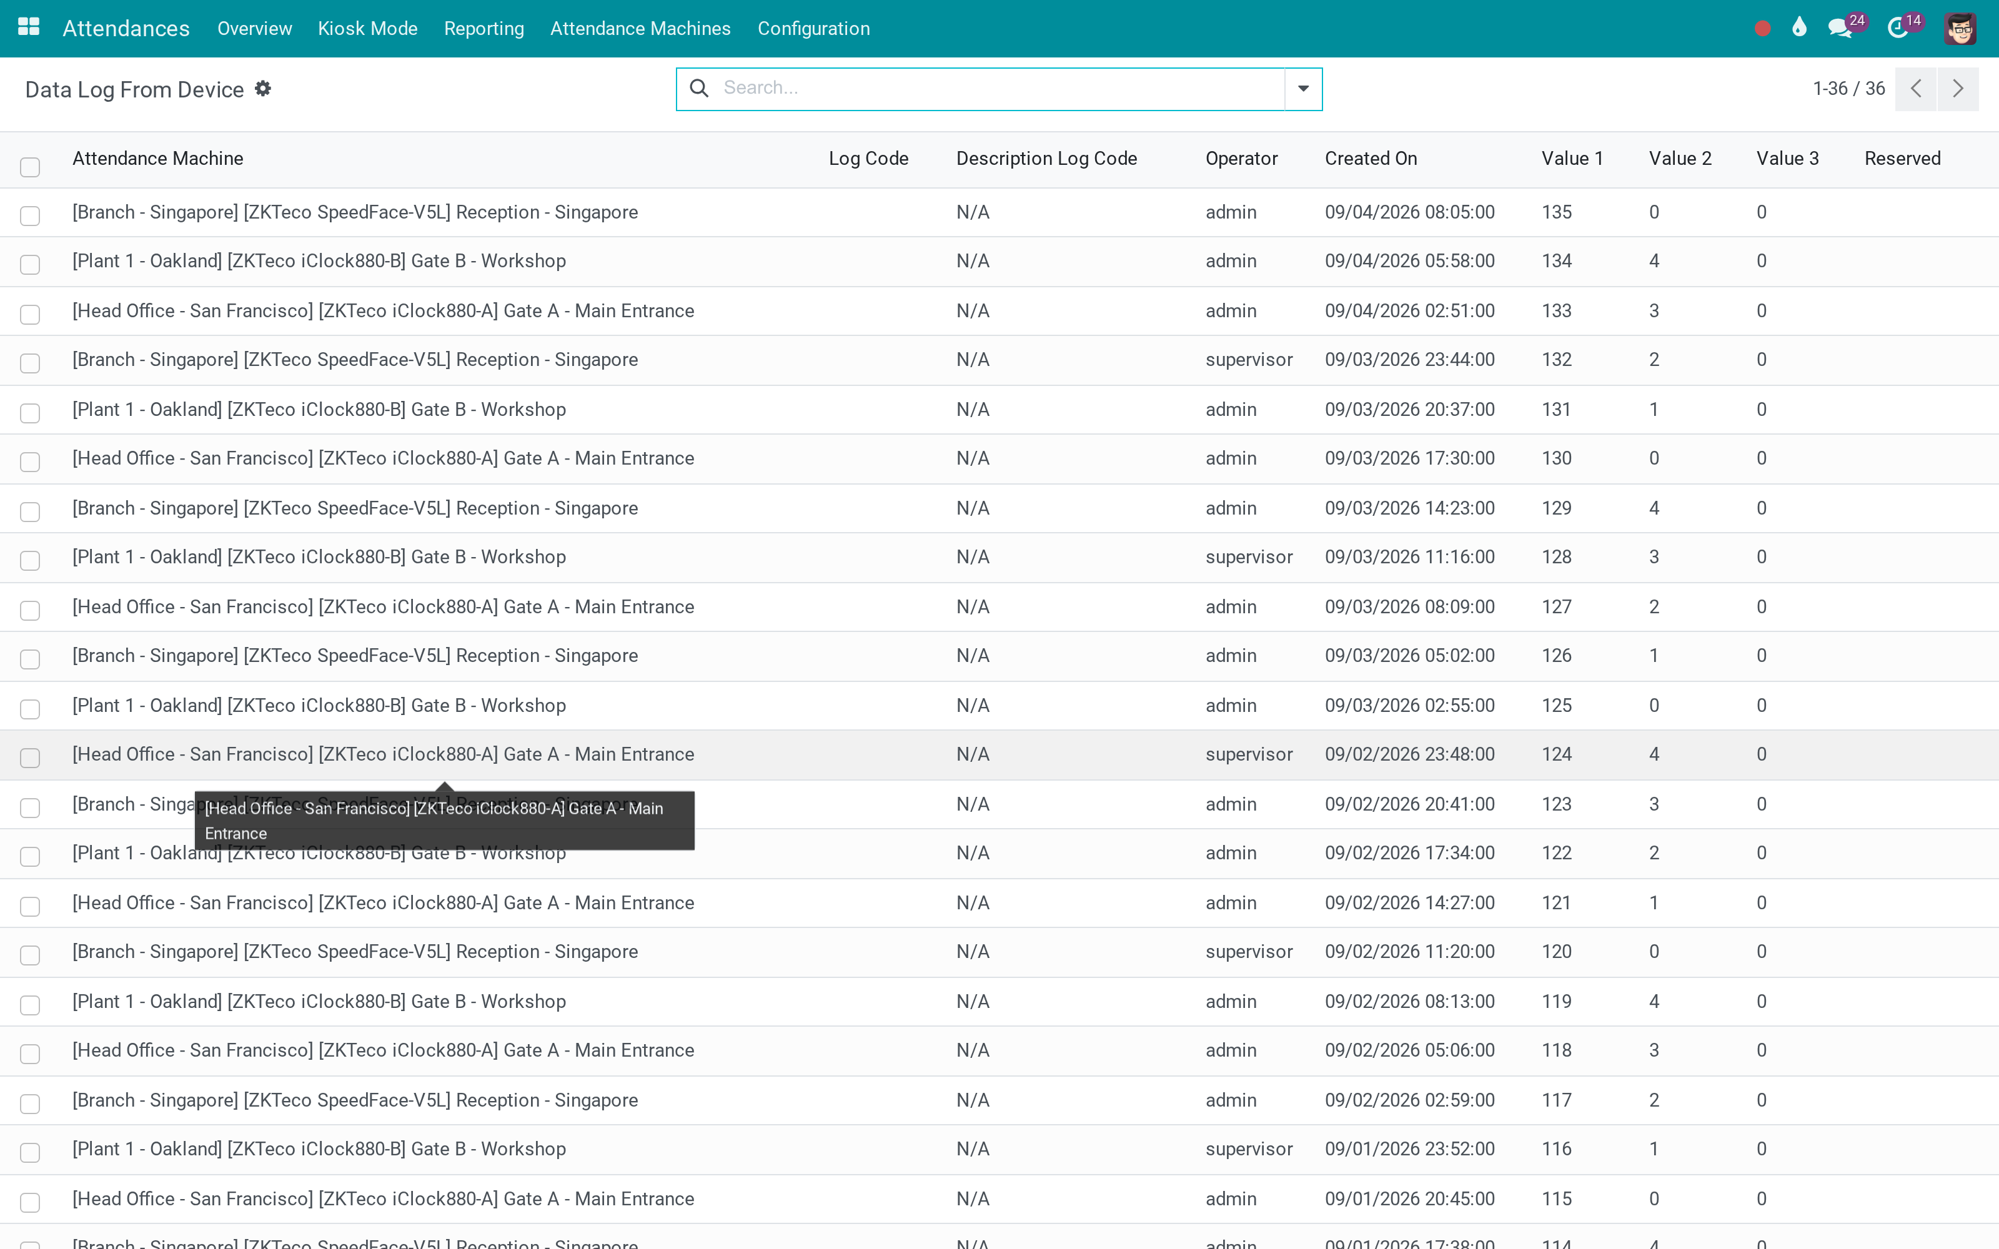Open the Attendance Machines menu

click(x=640, y=28)
